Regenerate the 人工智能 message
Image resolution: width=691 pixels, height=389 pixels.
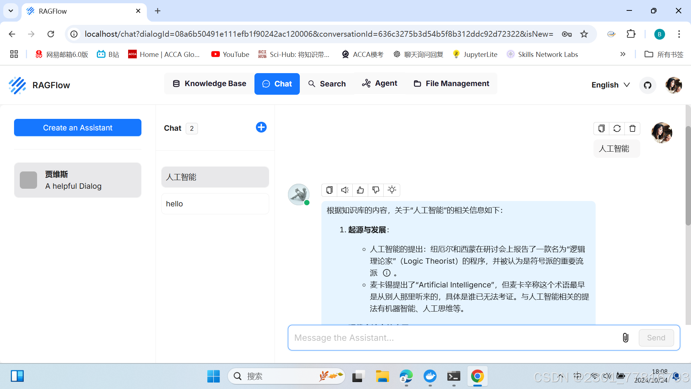point(617,128)
